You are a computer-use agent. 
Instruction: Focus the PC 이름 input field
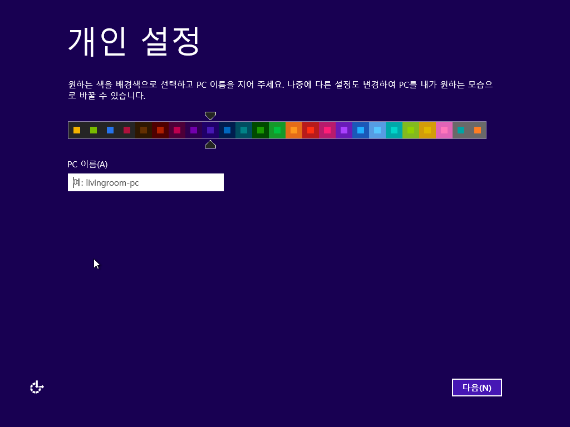click(145, 182)
